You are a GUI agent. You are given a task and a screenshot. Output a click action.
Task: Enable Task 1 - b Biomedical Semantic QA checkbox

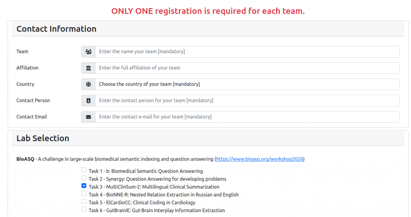click(x=84, y=170)
